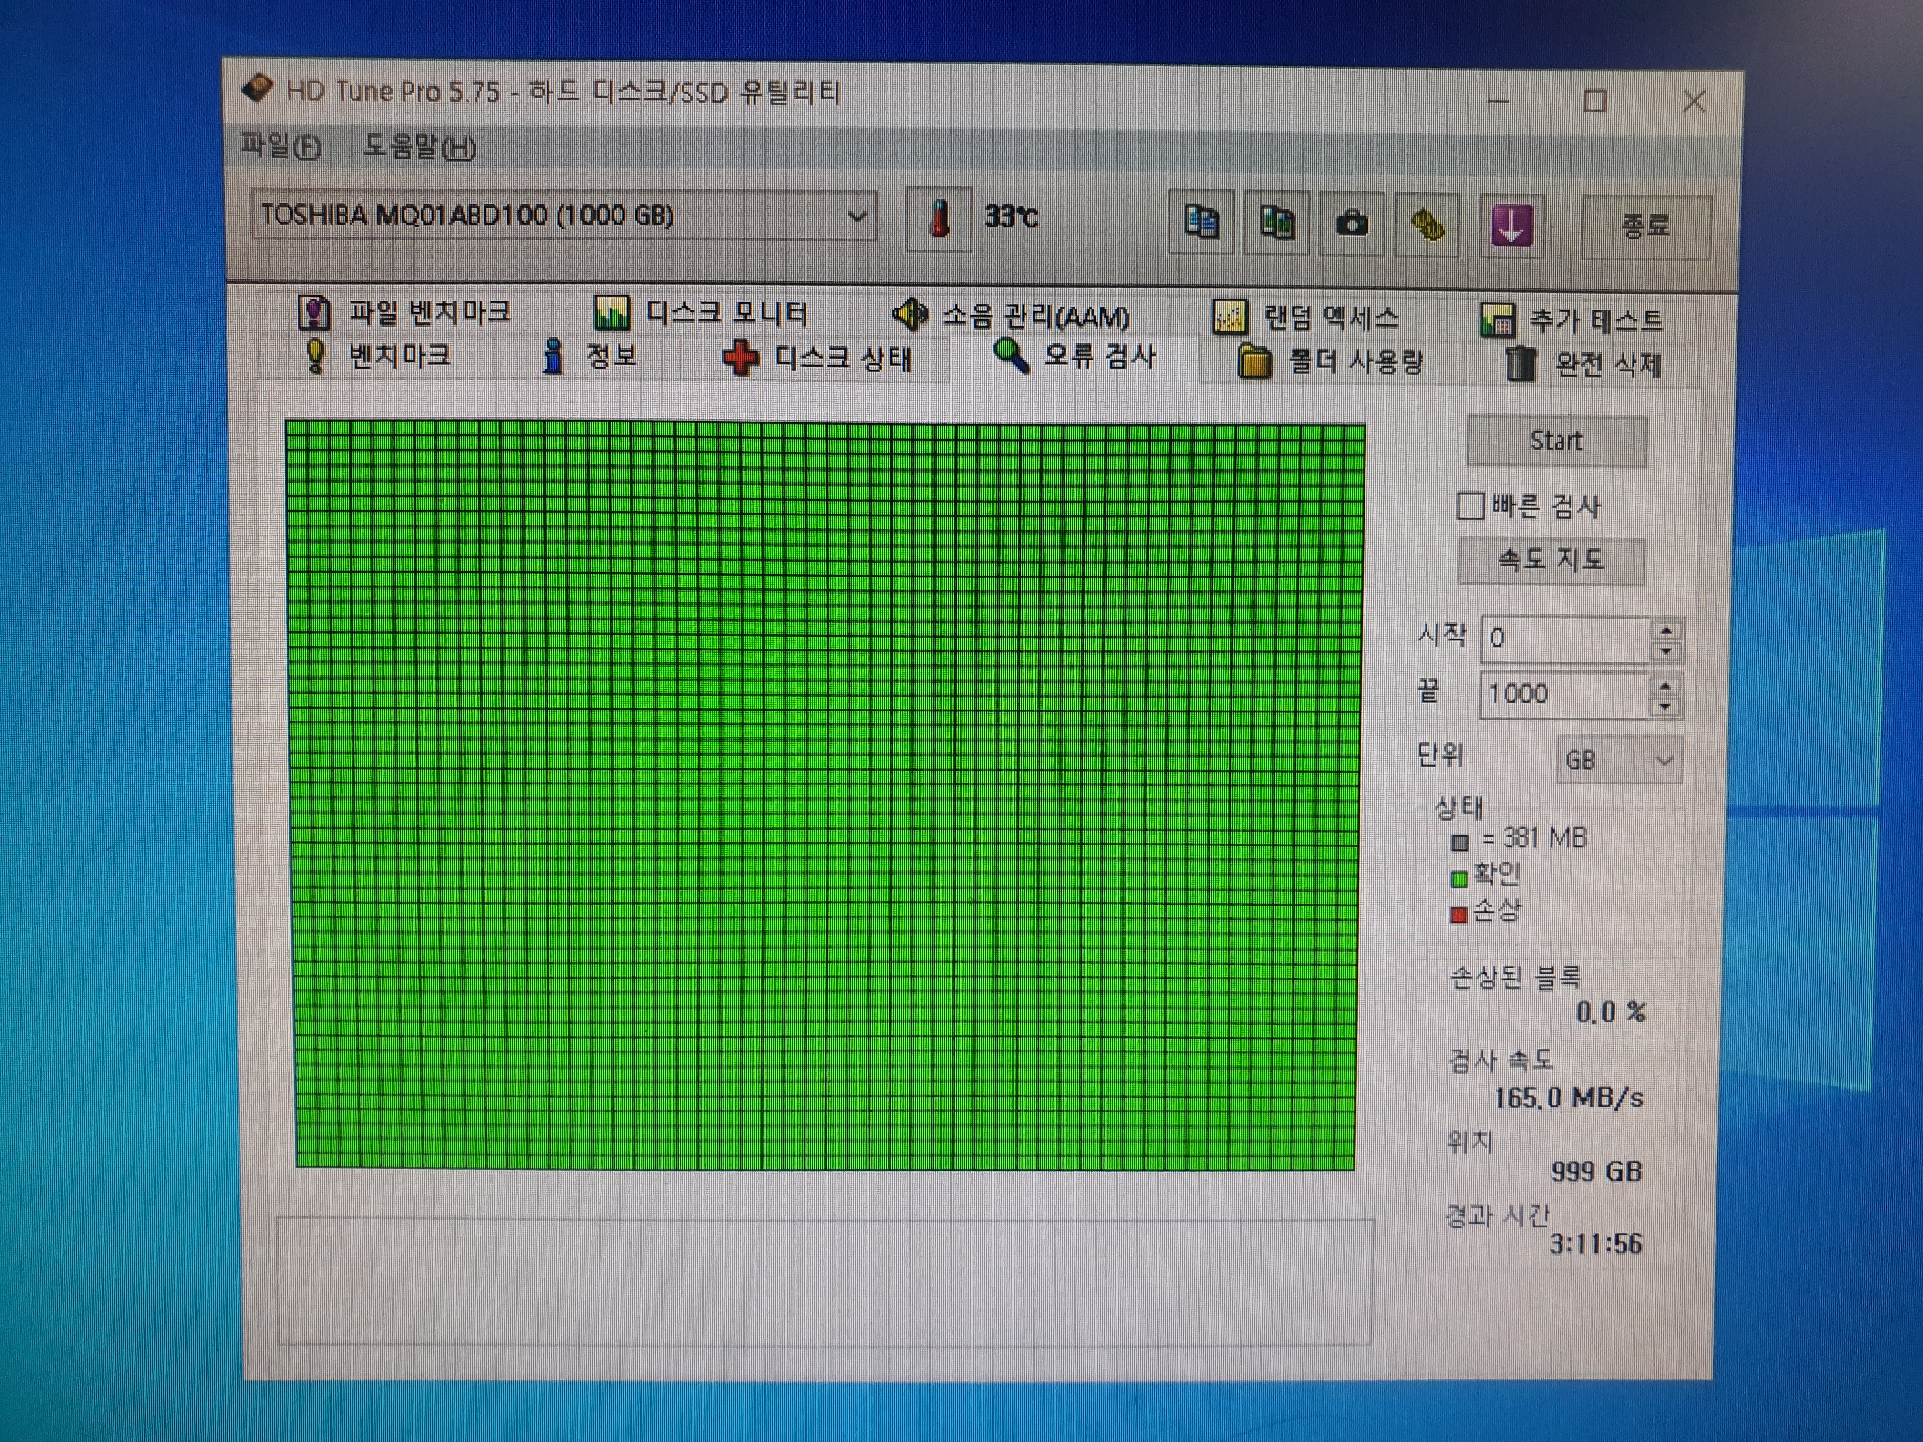Click the 손상된 블록 label
The height and width of the screenshot is (1442, 1923).
(1515, 977)
